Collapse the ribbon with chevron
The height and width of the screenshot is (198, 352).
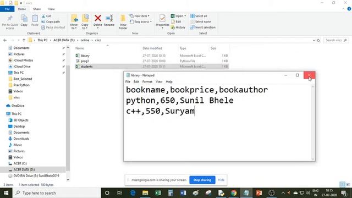343,9
